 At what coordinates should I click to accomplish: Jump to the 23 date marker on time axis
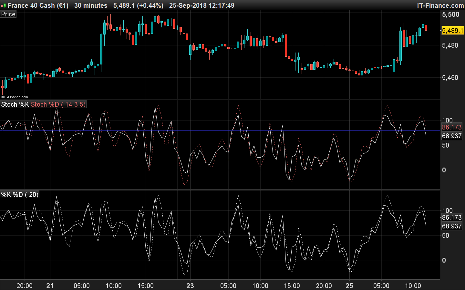(x=190, y=286)
